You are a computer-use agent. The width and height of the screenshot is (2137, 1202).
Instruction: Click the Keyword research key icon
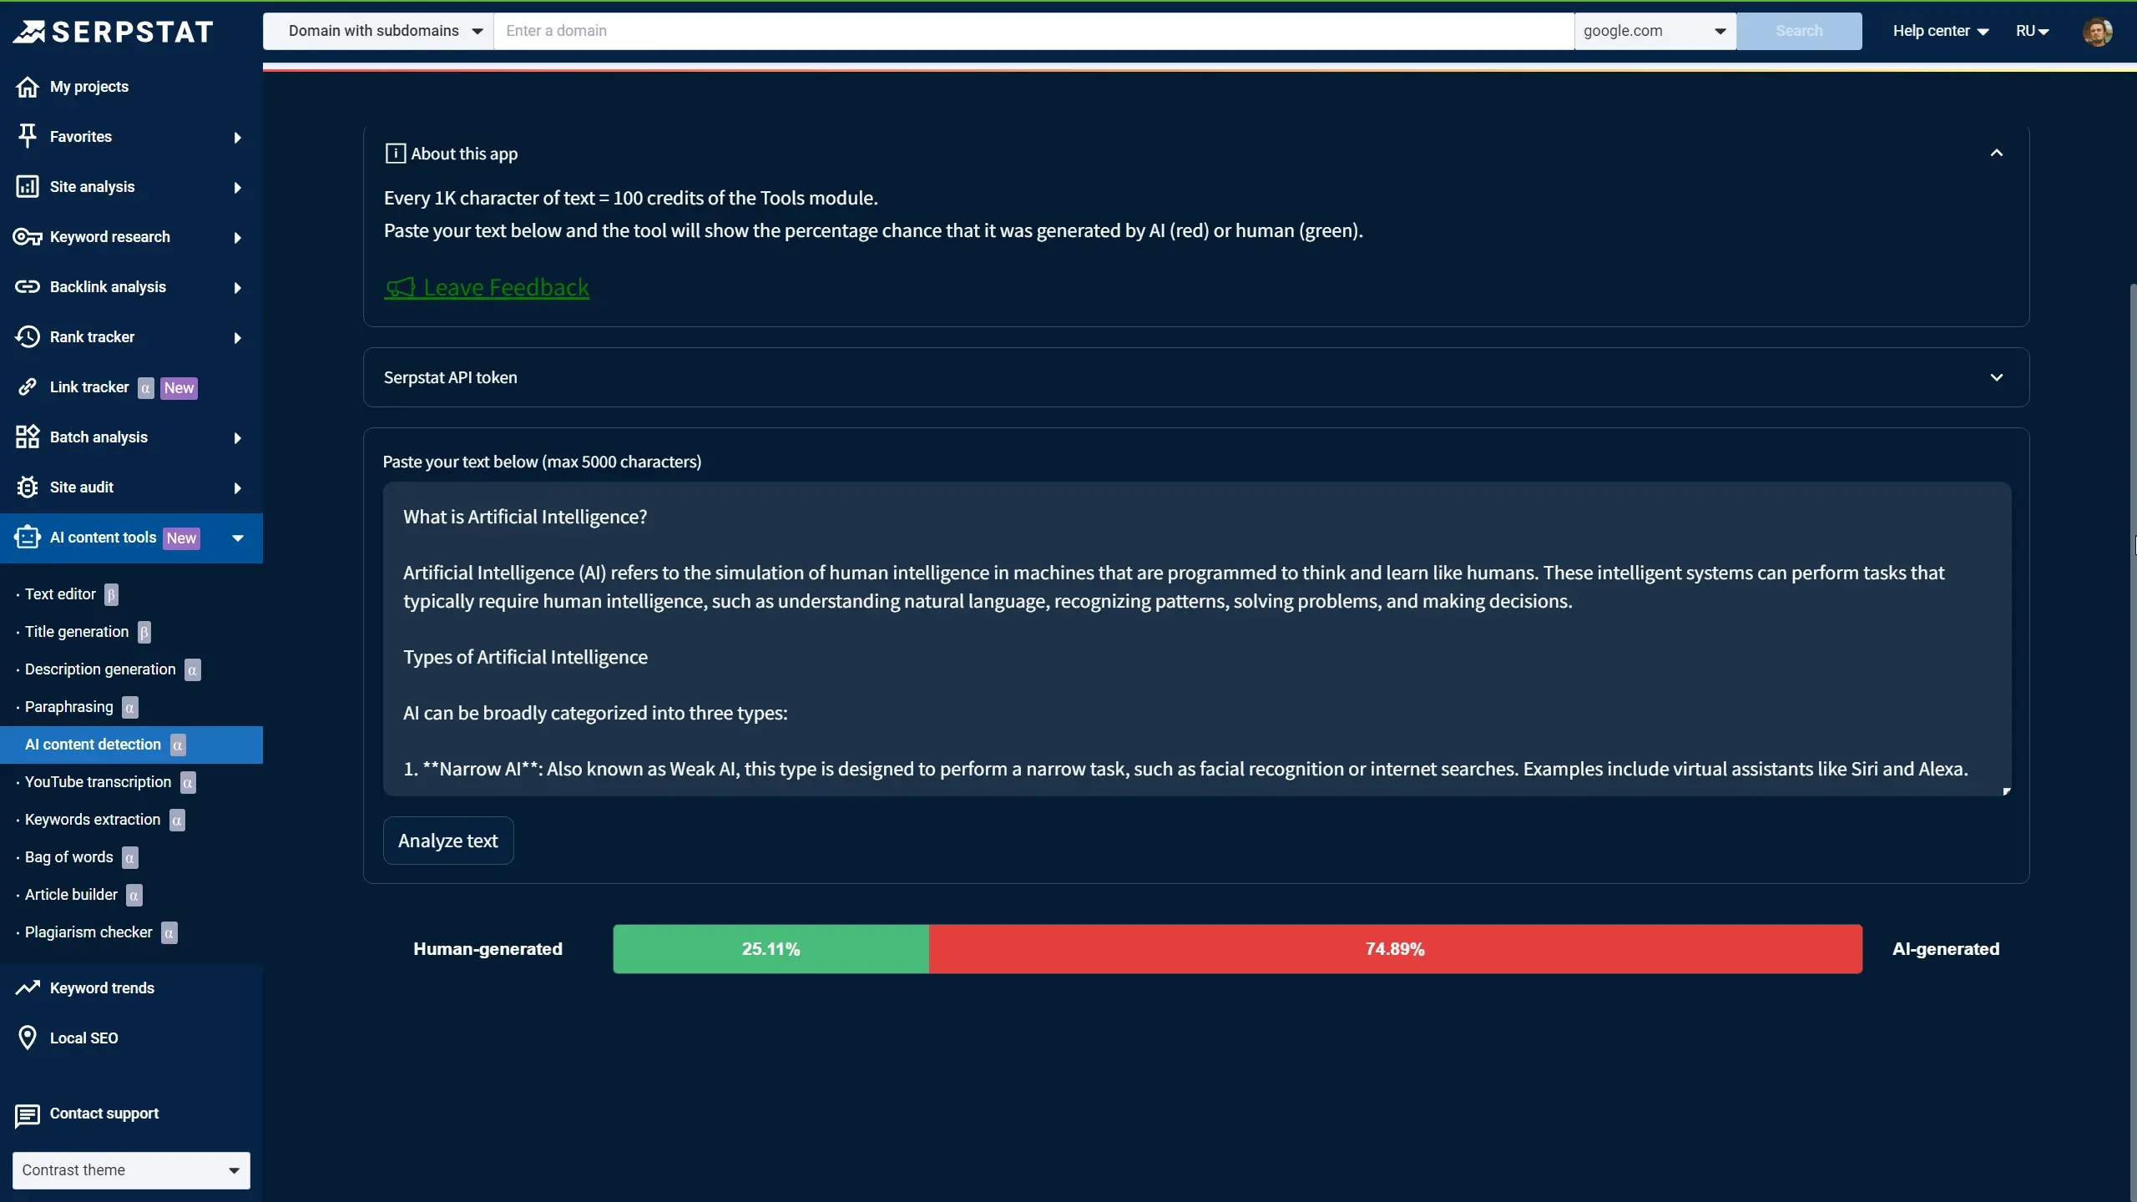pyautogui.click(x=28, y=237)
